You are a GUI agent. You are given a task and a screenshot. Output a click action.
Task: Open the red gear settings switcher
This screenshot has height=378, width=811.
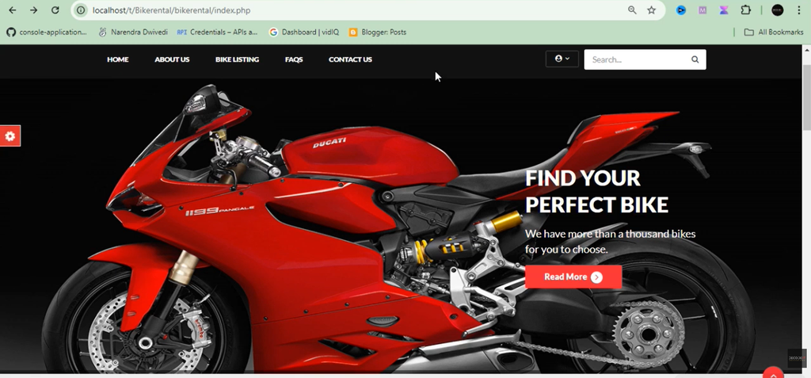[x=10, y=136]
